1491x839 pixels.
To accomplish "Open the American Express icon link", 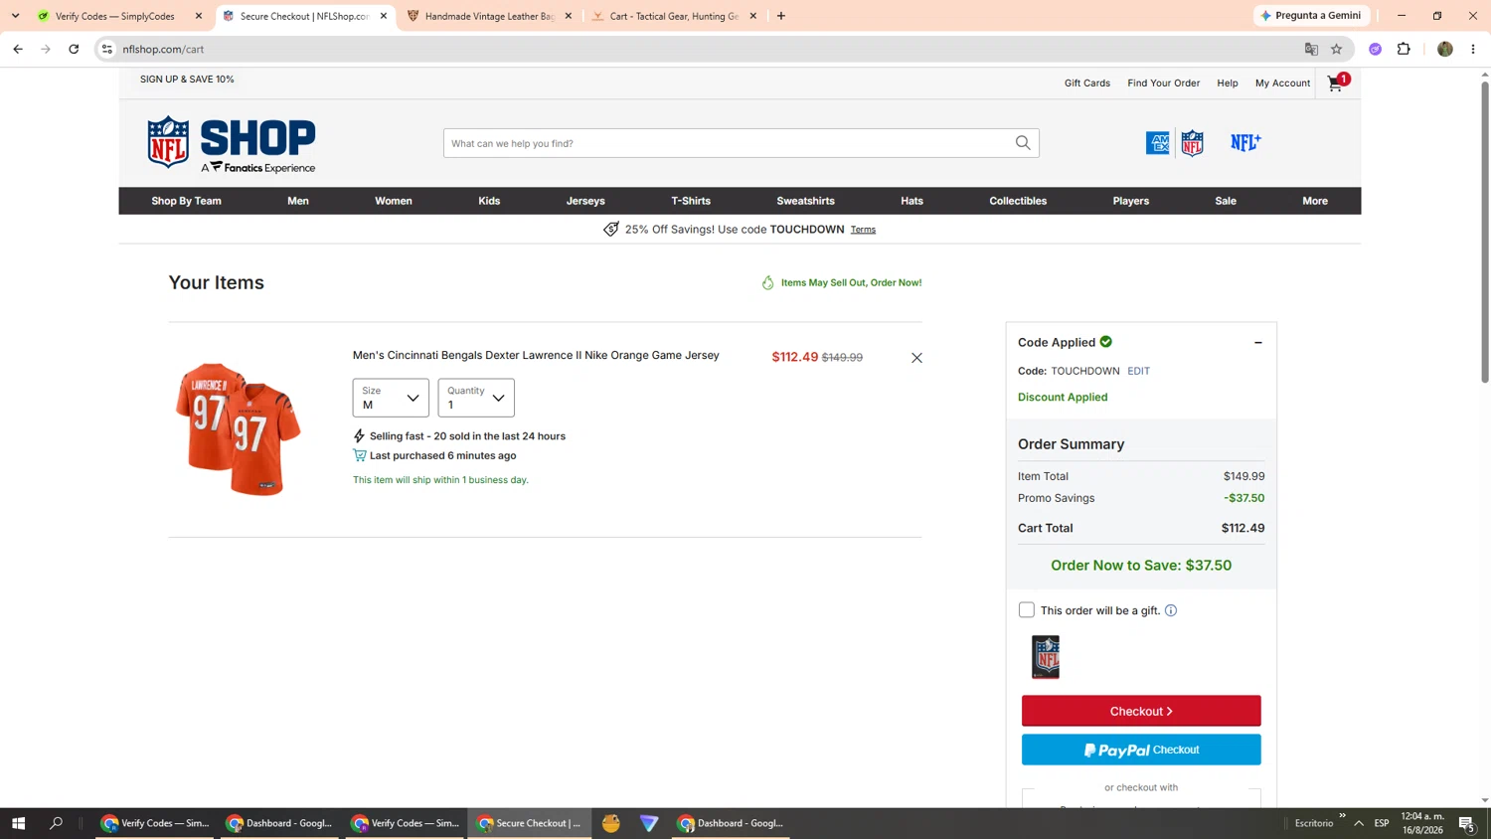I will pyautogui.click(x=1158, y=143).
